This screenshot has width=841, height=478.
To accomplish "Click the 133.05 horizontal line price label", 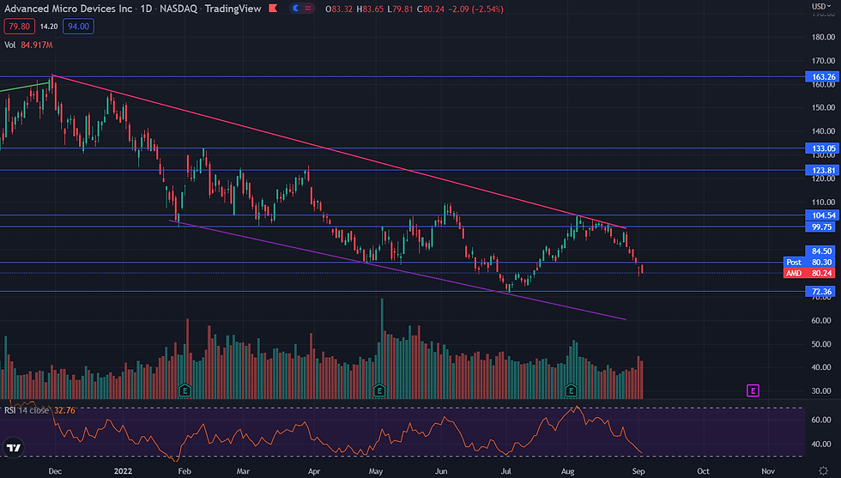I will pos(823,148).
